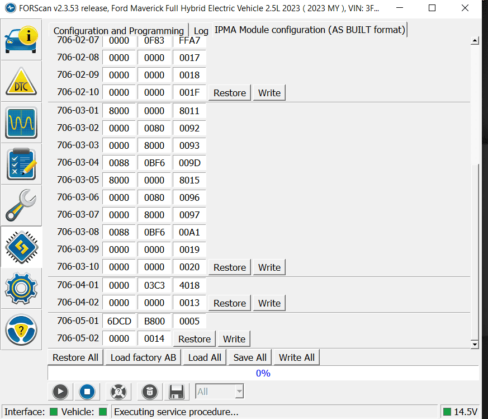Screen dimensions: 488x419
Task: Open the All filter dropdown
Action: coord(220,392)
